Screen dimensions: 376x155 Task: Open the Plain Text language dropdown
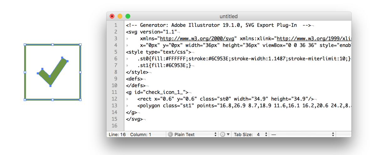(192, 134)
